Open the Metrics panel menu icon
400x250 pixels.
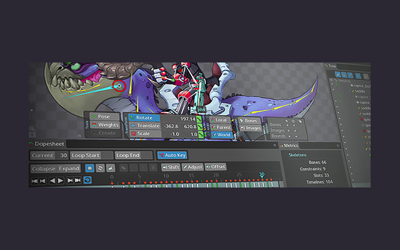pos(337,146)
